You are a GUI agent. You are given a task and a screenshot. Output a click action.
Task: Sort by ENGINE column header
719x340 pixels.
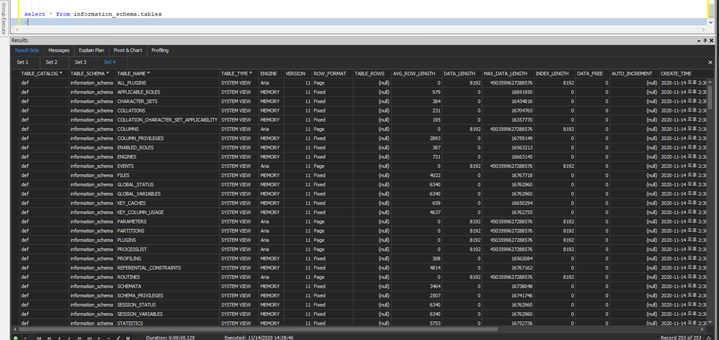pos(271,73)
